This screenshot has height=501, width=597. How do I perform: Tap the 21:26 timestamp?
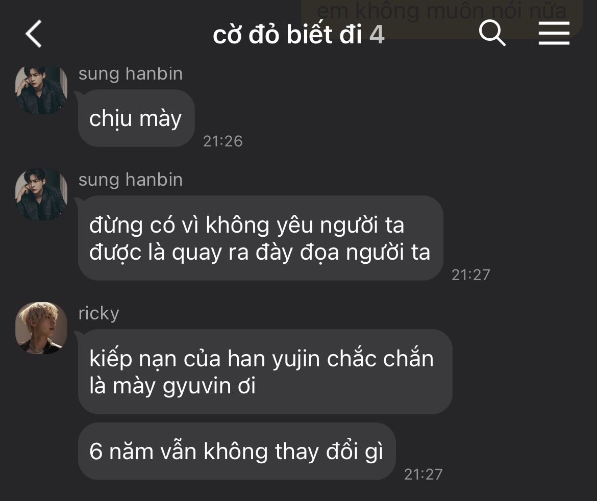[223, 141]
